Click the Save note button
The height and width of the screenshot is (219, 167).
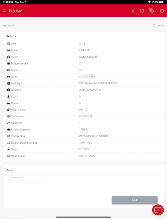[135, 200]
